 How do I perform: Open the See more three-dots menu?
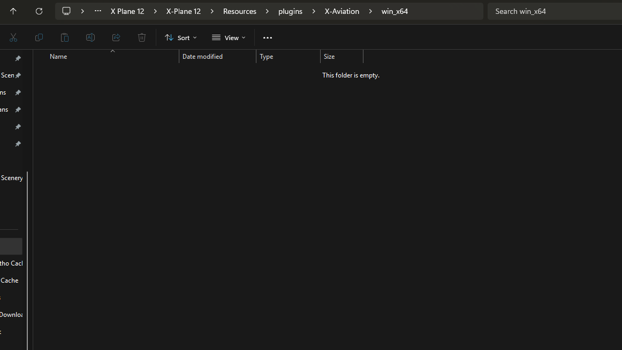(268, 37)
